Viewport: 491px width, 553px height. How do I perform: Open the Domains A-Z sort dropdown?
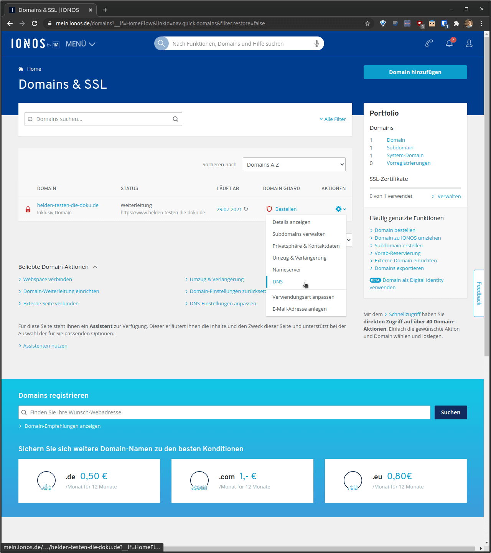[294, 164]
